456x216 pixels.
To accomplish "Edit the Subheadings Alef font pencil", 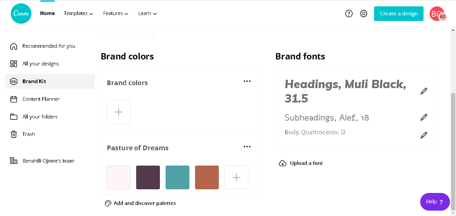I will tap(424, 117).
